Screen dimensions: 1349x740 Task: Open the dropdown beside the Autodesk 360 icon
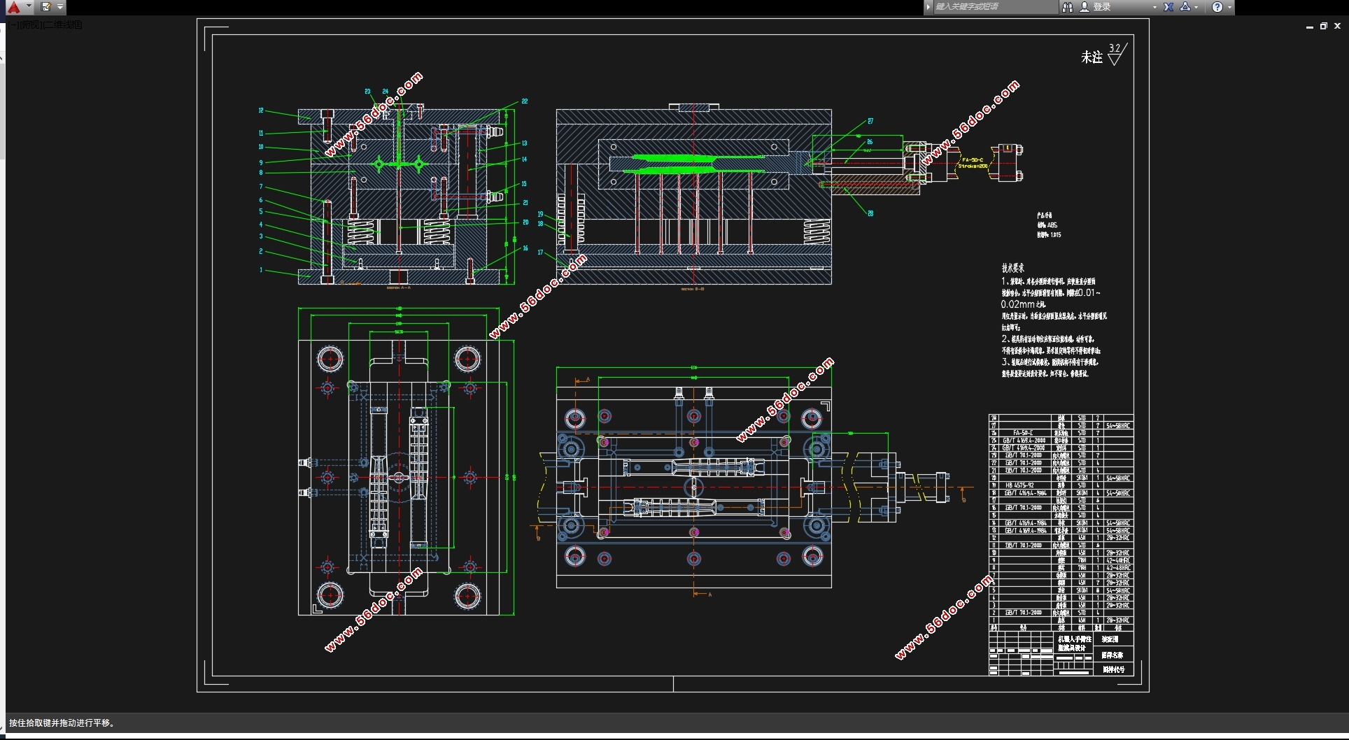[1196, 7]
